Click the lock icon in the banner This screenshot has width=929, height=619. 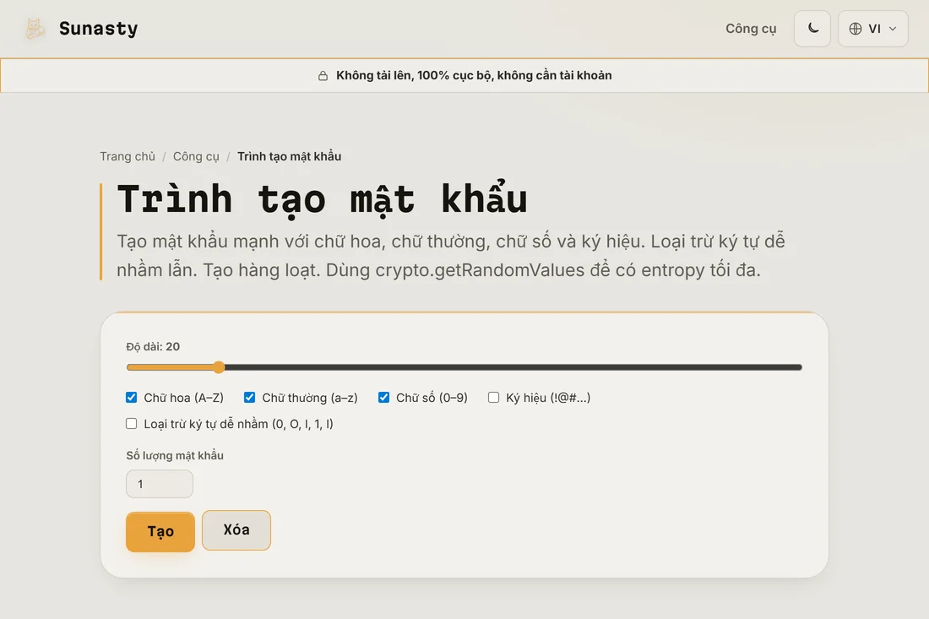pos(323,76)
